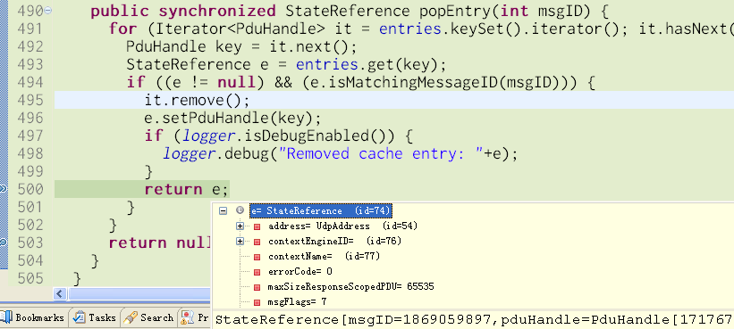Click line number 505 in the gutter

pos(30,278)
